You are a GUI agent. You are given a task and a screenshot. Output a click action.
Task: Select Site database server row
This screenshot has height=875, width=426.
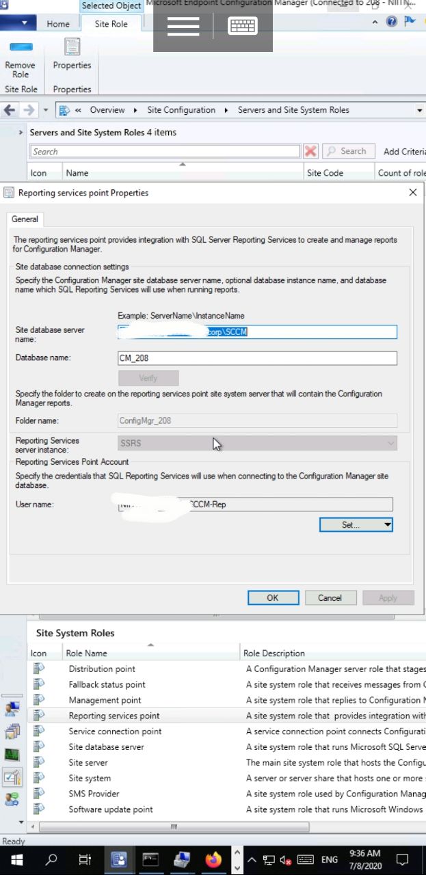pos(227,747)
